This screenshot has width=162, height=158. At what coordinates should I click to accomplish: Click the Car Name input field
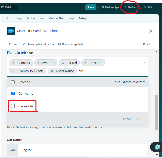click(83, 150)
